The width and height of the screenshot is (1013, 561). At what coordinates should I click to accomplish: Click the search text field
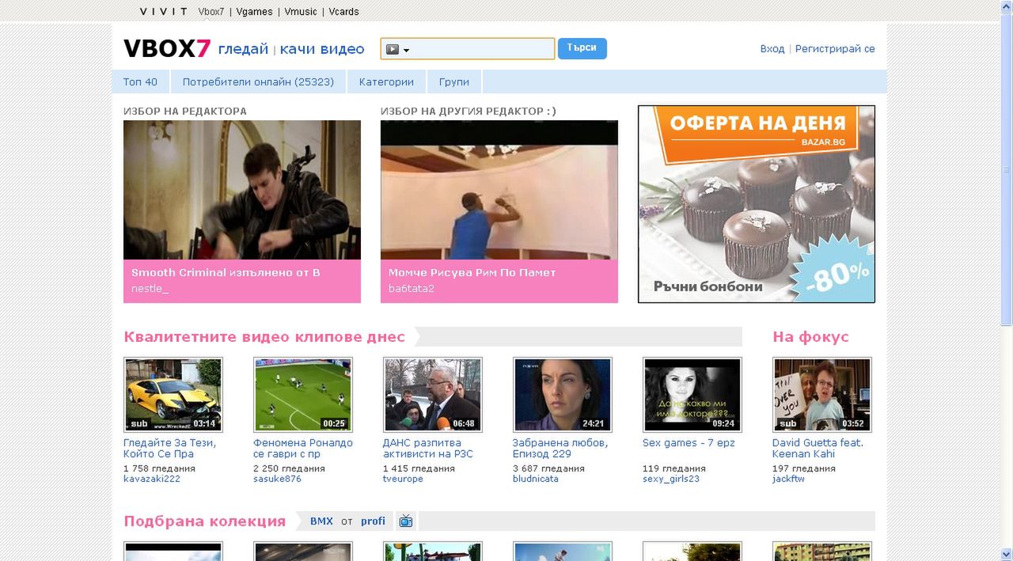[482, 49]
